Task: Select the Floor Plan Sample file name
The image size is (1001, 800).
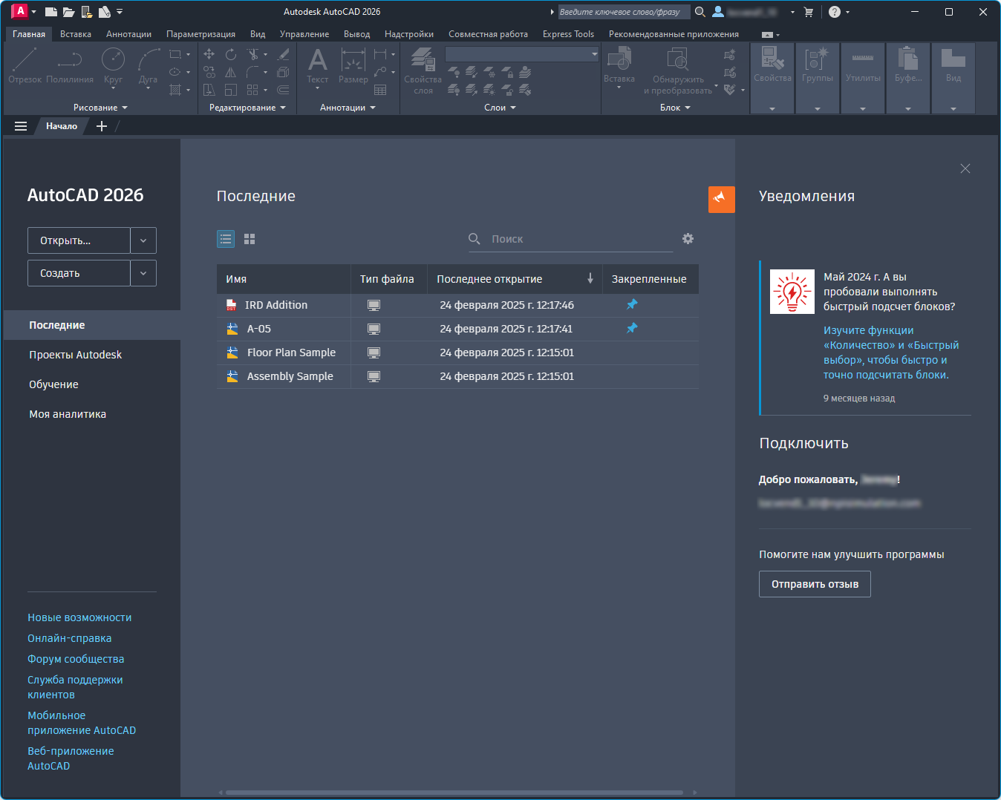Action: pos(291,353)
